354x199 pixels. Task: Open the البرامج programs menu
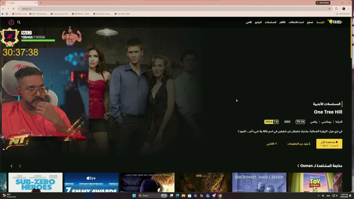[x=258, y=22]
